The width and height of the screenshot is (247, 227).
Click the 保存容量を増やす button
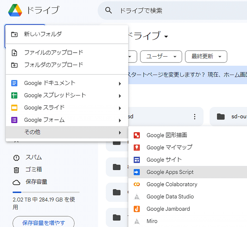[43, 223]
